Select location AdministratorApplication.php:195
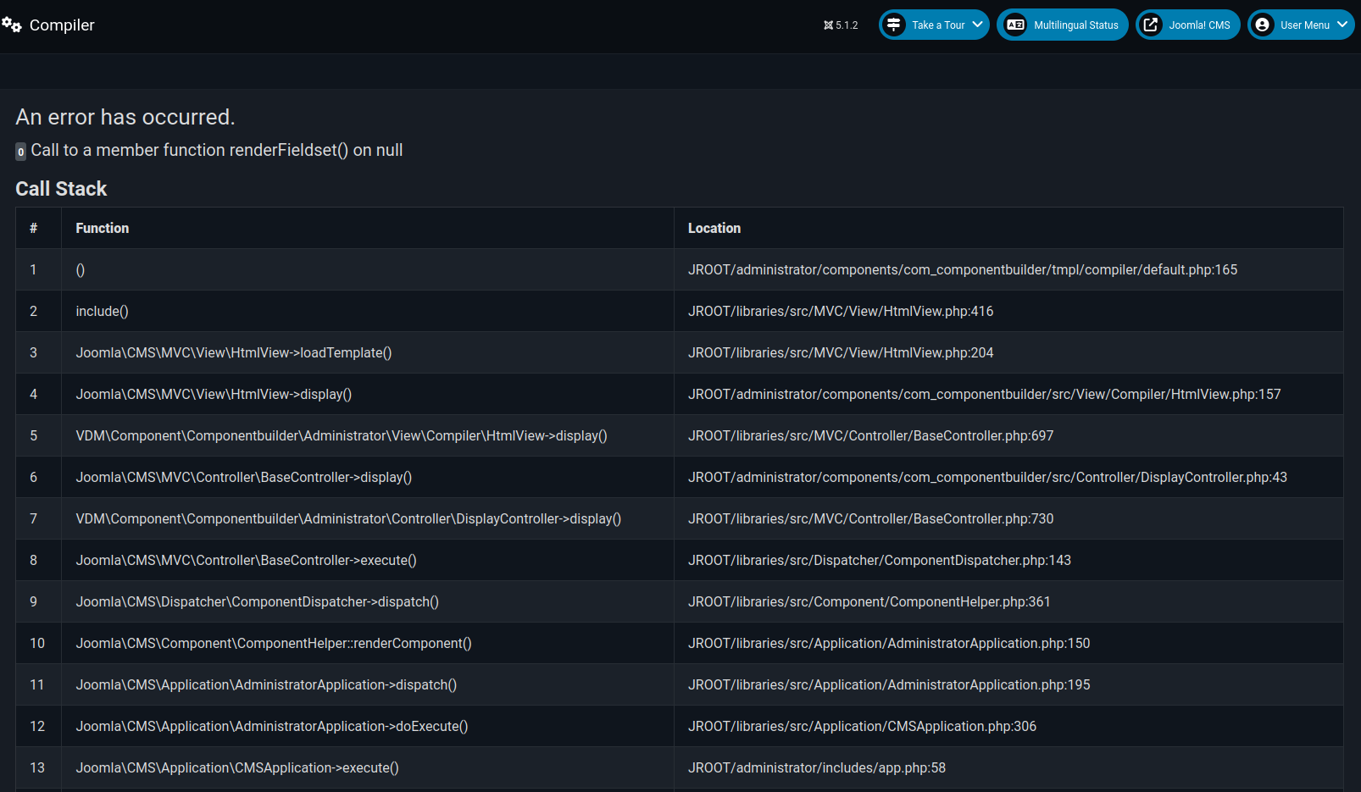Image resolution: width=1361 pixels, height=792 pixels. 889,684
